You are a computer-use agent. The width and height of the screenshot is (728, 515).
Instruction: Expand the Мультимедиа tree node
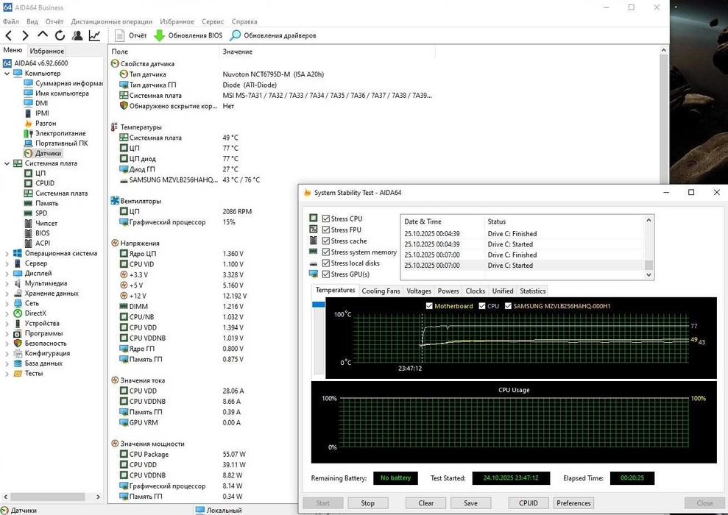tap(7, 283)
